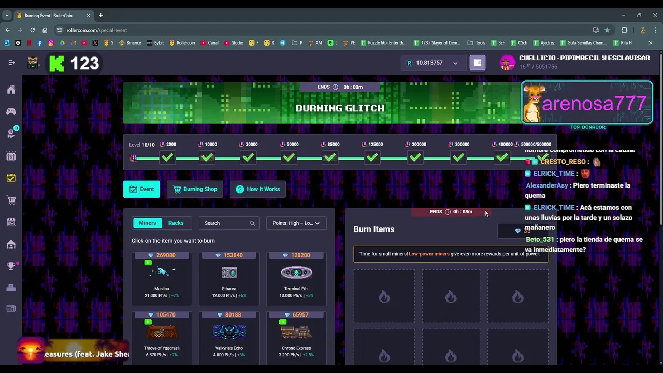Expand the bookmarks overflow chevron
663x373 pixels.
tap(651, 43)
